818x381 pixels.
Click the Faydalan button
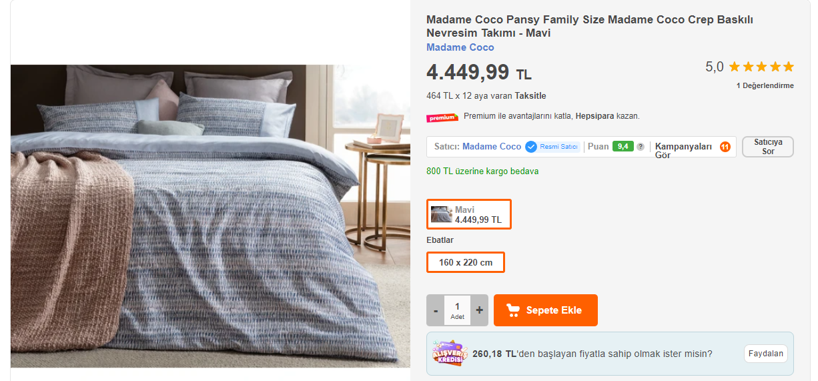pyautogui.click(x=765, y=354)
